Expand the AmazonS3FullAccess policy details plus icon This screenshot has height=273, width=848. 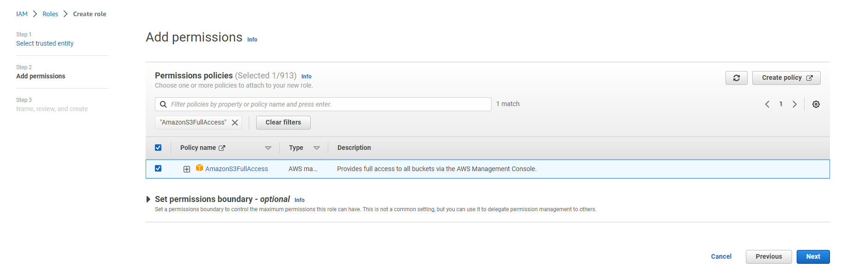187,169
